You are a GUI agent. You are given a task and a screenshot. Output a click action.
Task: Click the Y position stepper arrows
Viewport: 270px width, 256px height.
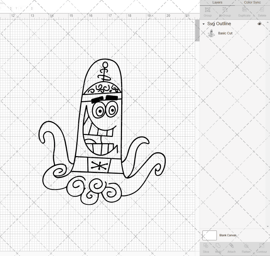[32, 8]
